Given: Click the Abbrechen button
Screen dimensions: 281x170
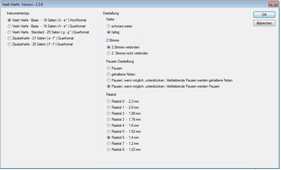Looking at the screenshot, I should click(x=264, y=23).
